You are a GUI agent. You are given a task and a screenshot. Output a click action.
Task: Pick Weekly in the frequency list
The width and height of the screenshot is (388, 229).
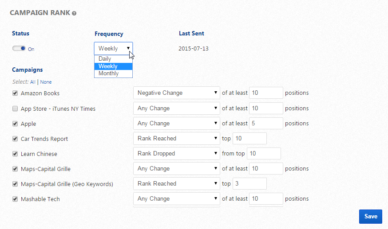(113, 66)
